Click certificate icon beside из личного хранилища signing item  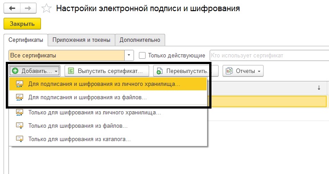(x=20, y=84)
